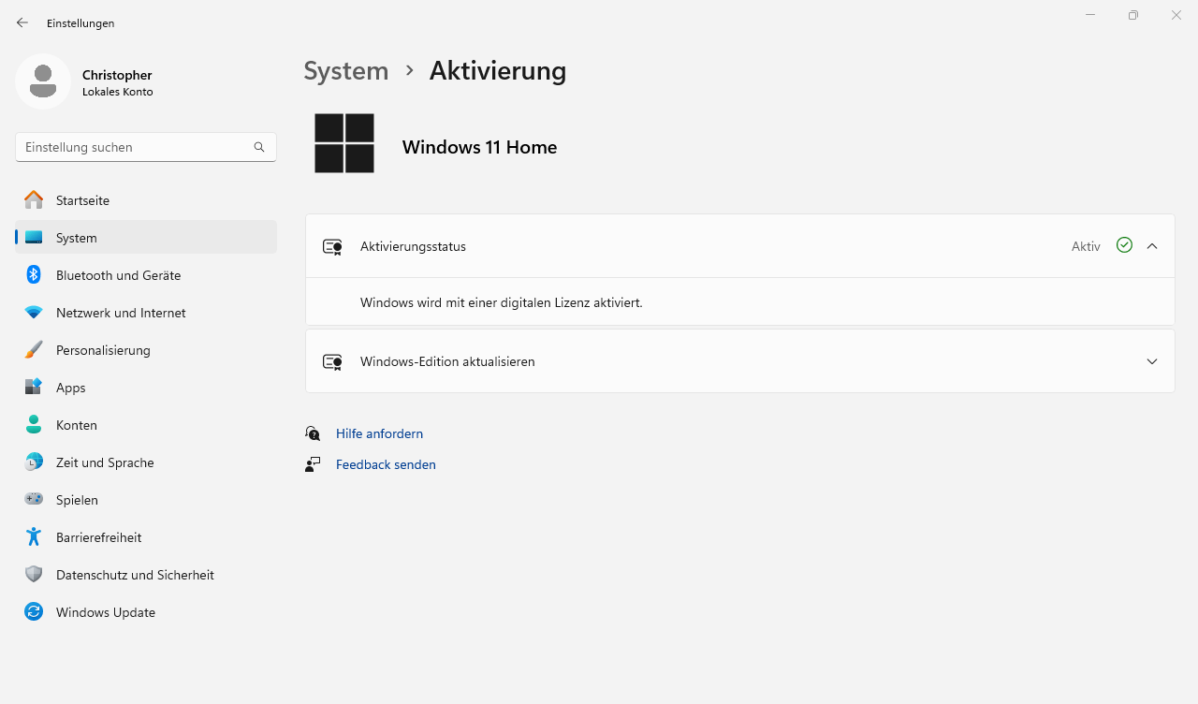Click the System monitor icon

tap(34, 238)
